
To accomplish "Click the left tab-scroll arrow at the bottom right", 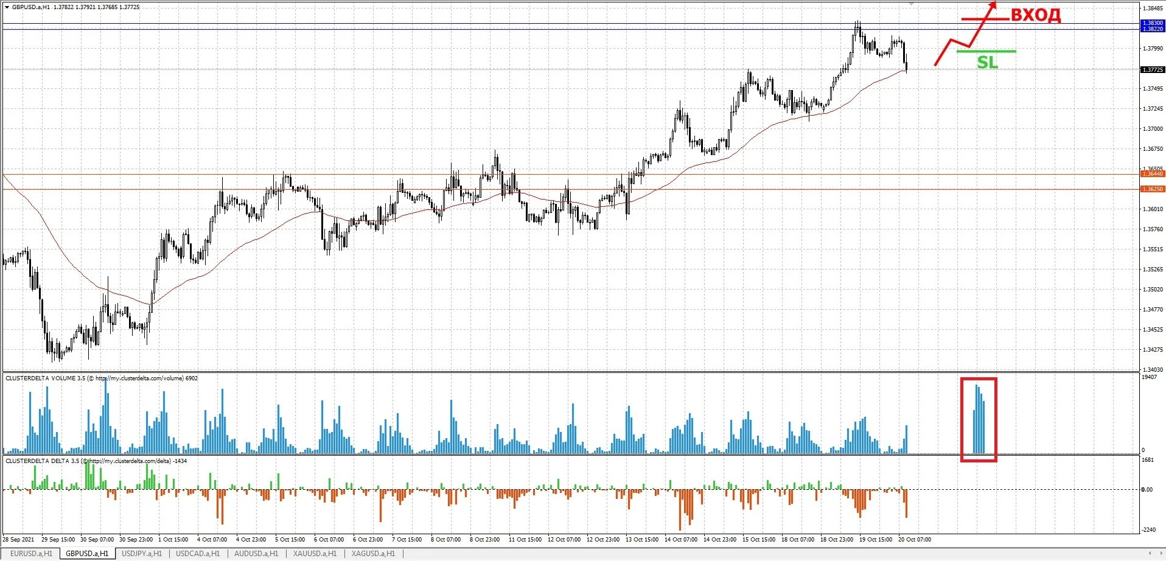I will pos(1150,553).
